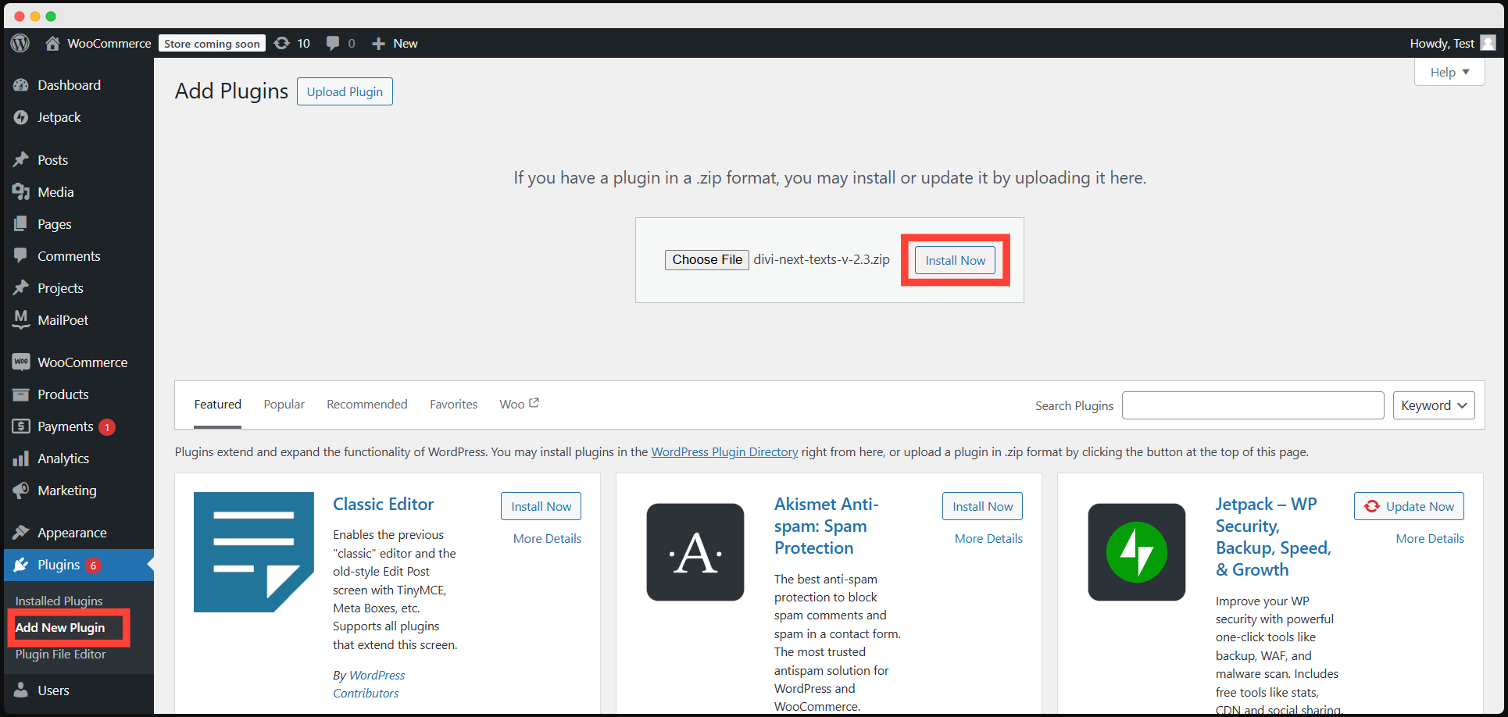Install the Classic Editor plugin
Viewport: 1508px width, 717px height.
click(x=541, y=506)
